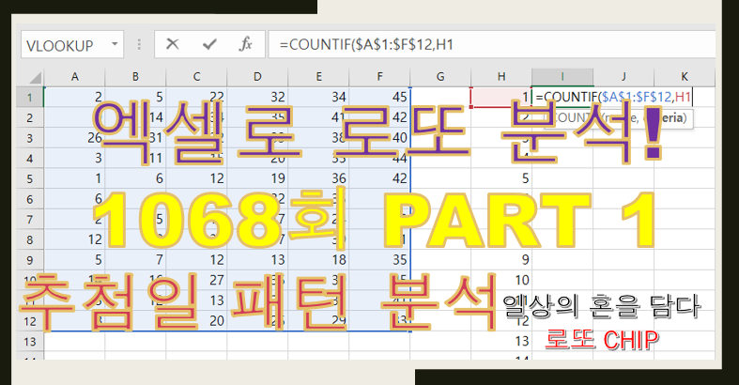Image resolution: width=739 pixels, height=385 pixels.
Task: Select cell D5 containing 19
Action: [x=257, y=178]
